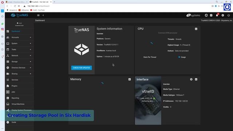The image size is (233, 131).
Task: Click the Guide info icon
Action: (8, 122)
